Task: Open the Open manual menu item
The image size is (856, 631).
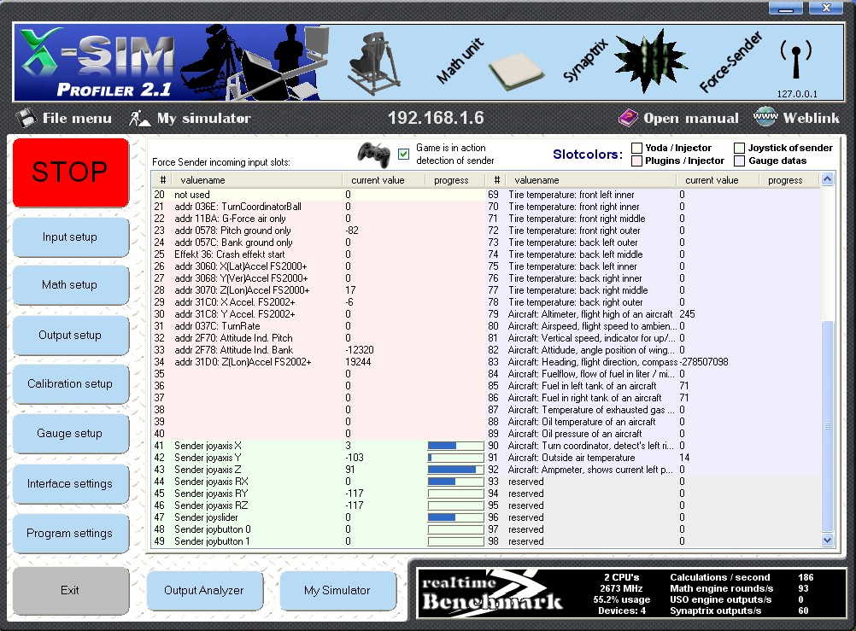Action: tap(691, 118)
